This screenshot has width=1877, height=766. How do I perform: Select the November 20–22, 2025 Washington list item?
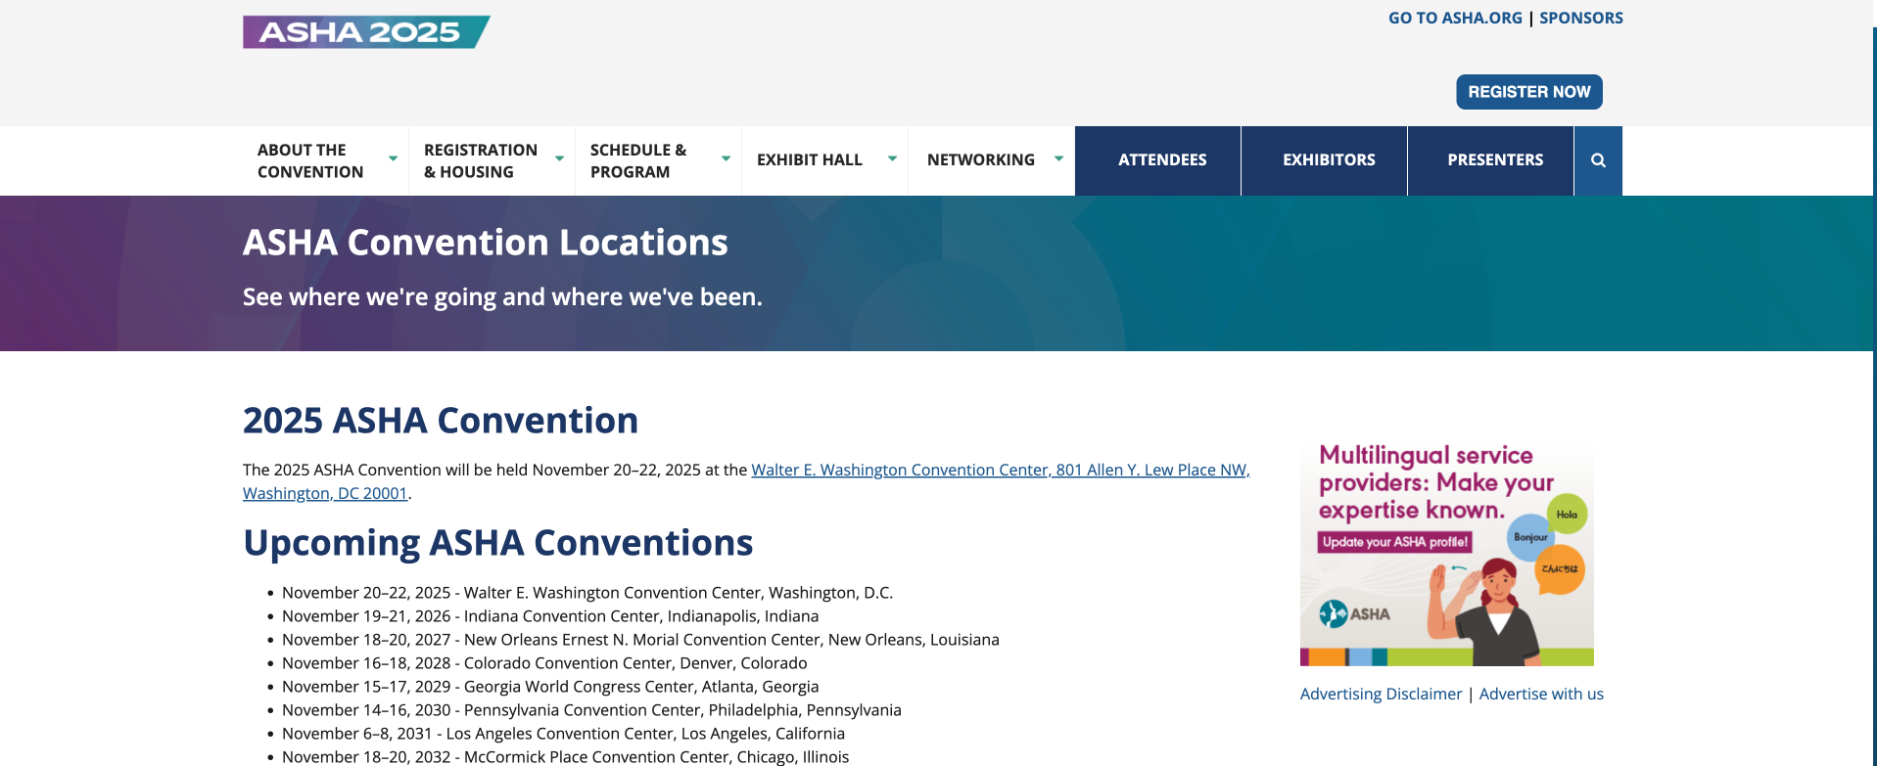click(x=587, y=593)
